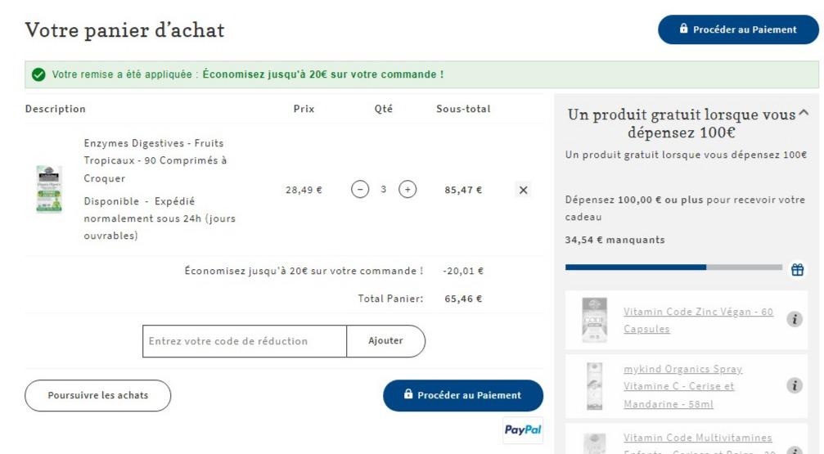The image size is (824, 454).
Task: Click the free gift progress bar
Action: 673,267
